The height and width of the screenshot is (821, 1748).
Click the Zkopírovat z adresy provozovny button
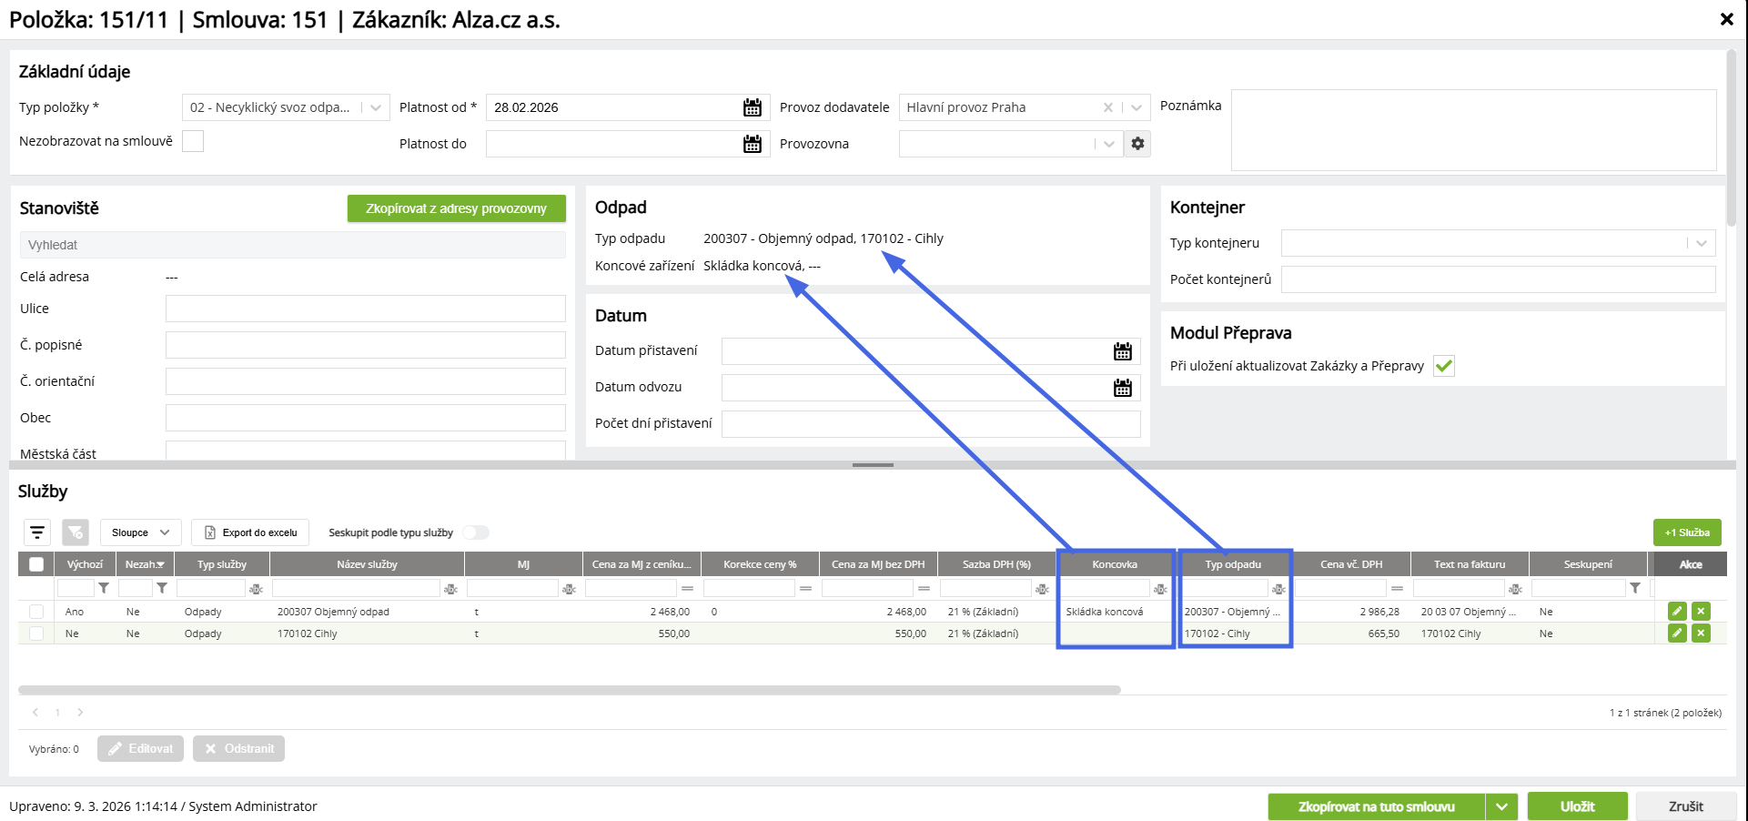pyautogui.click(x=457, y=208)
